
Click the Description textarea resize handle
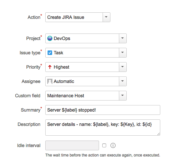[158, 134]
